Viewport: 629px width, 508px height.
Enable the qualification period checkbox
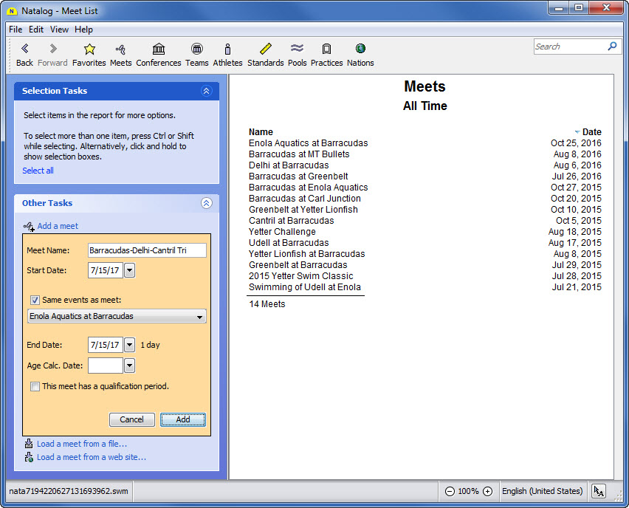(x=35, y=386)
